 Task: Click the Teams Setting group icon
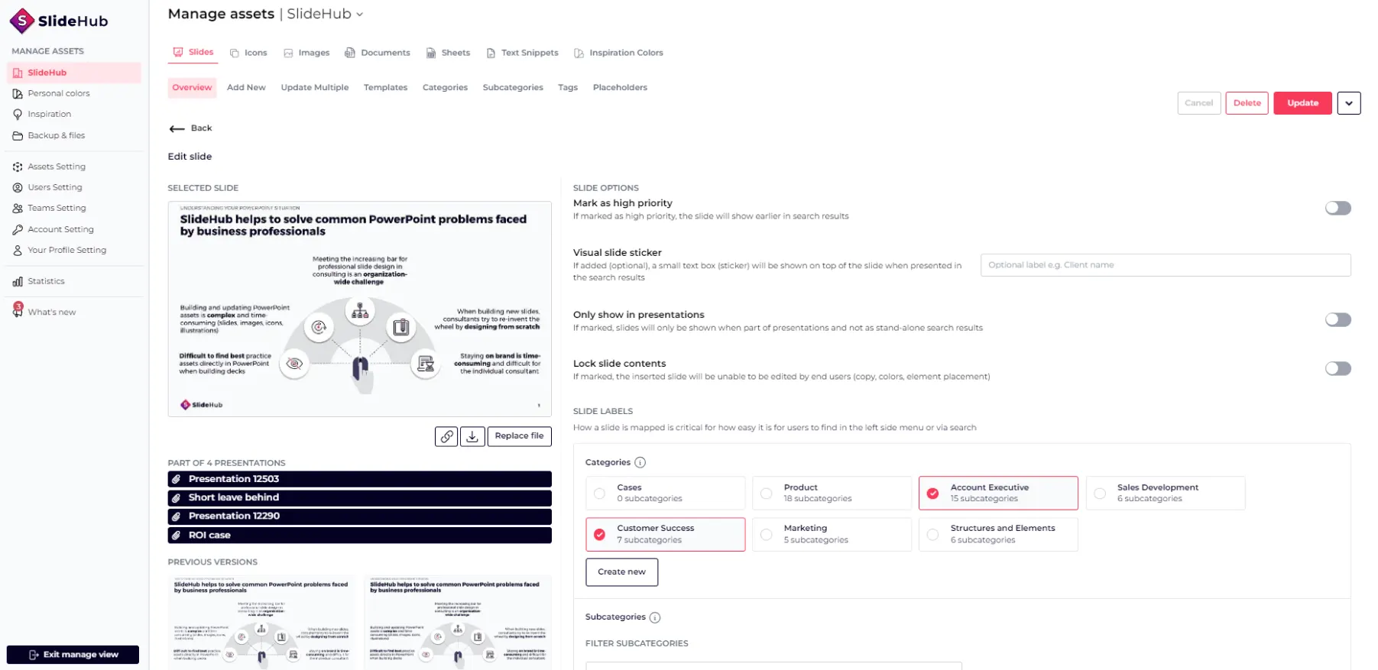[18, 208]
